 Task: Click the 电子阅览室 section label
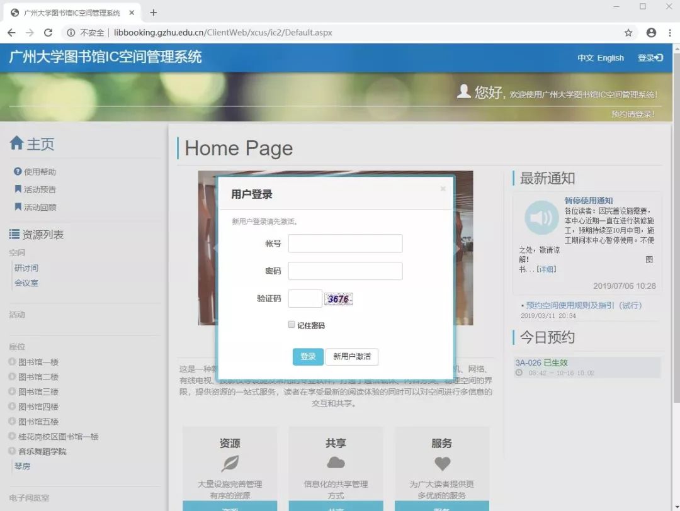click(x=29, y=498)
